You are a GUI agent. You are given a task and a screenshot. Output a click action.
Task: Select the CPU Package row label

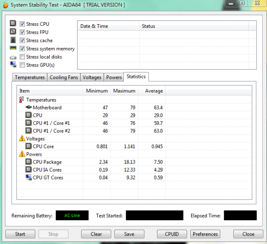click(x=47, y=162)
